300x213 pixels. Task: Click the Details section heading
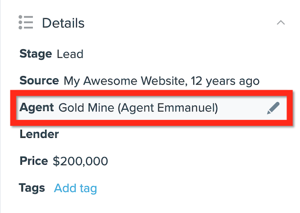click(63, 23)
